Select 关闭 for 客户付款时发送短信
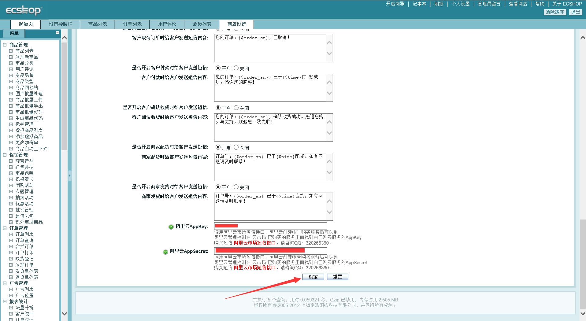This screenshot has width=586, height=321. (236, 68)
